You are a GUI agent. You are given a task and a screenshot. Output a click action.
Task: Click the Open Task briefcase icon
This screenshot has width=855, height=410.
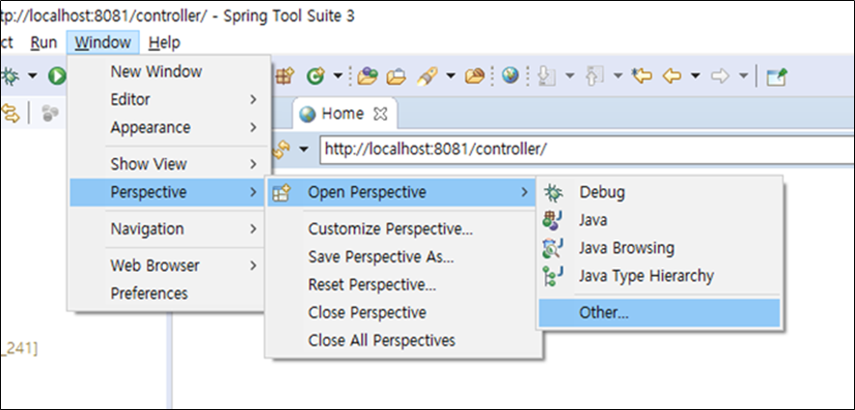396,76
